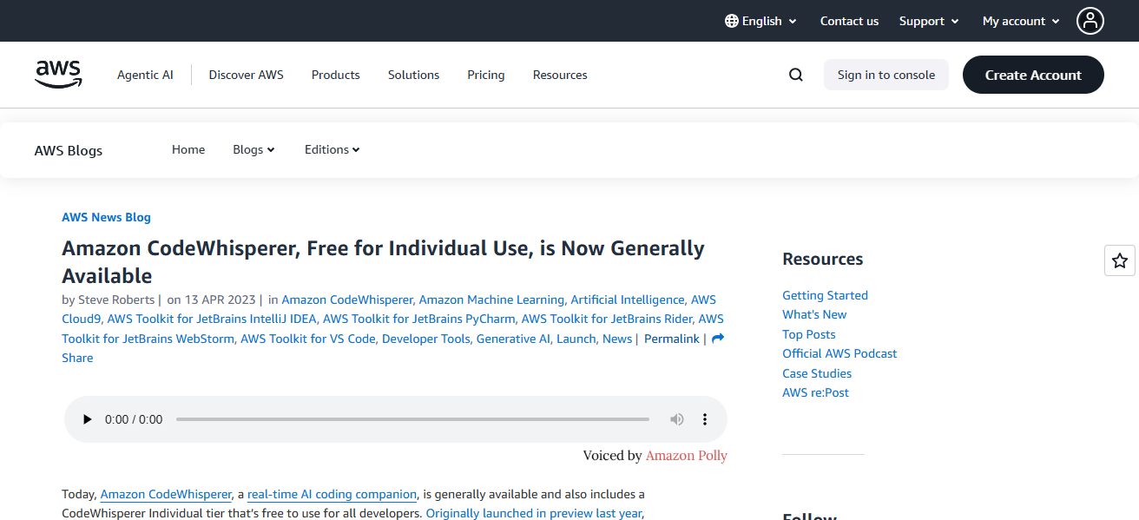
Task: Click Sign in to console button
Action: [x=886, y=75]
